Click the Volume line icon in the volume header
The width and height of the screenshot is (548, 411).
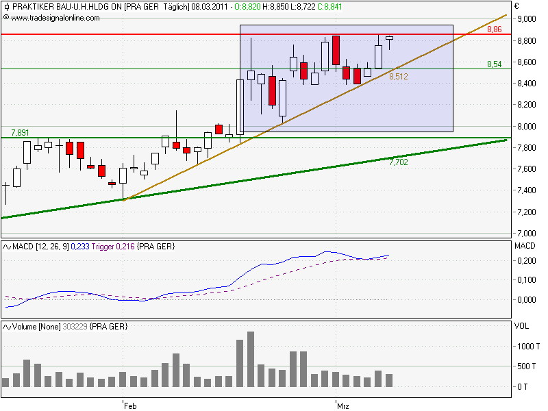pyautogui.click(x=7, y=327)
